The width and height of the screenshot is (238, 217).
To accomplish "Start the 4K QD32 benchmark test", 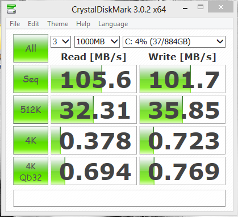I will click(31, 171).
